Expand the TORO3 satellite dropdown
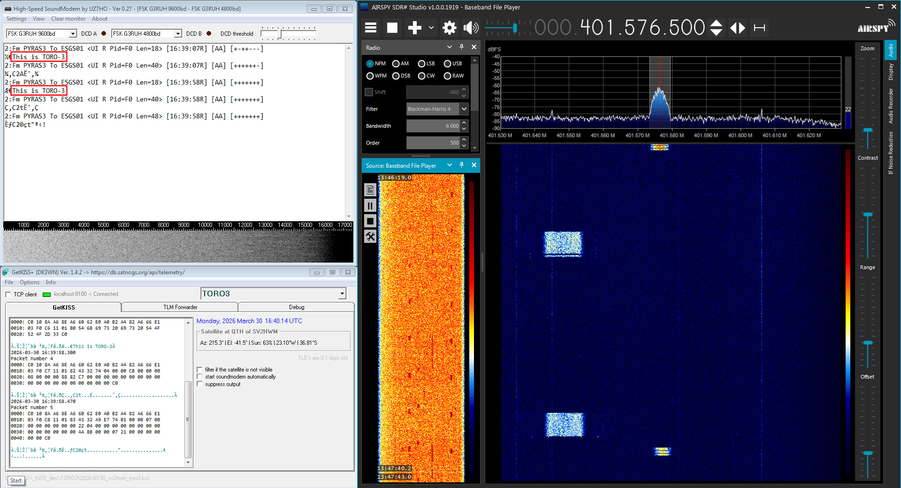This screenshot has width=901, height=488. (x=342, y=294)
